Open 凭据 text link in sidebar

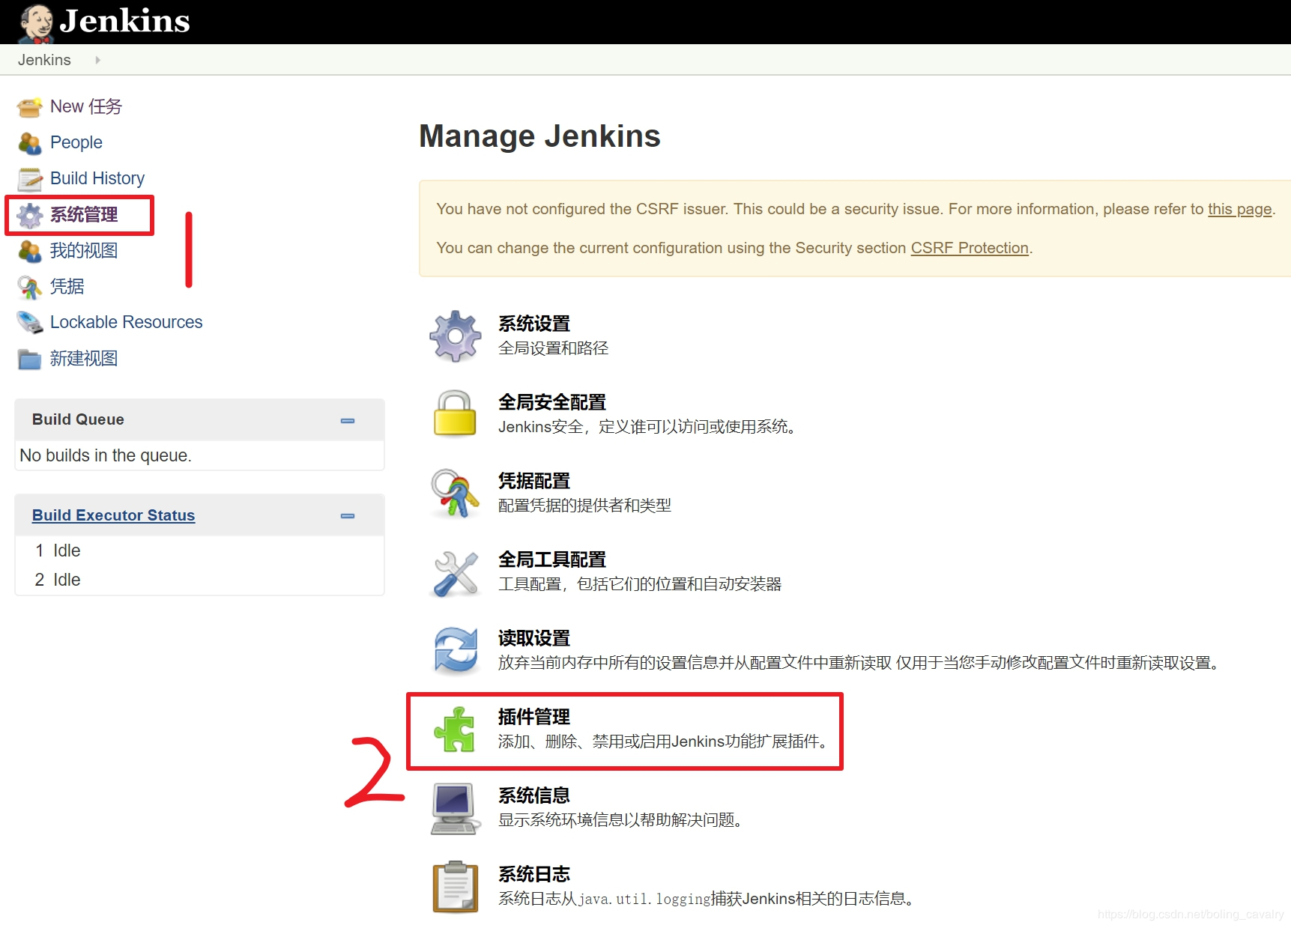67,286
